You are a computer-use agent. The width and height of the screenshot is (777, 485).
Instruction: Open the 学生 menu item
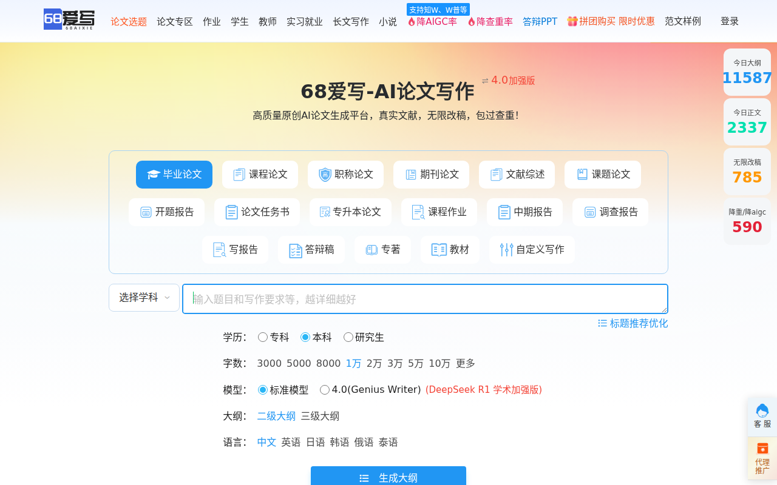[240, 21]
